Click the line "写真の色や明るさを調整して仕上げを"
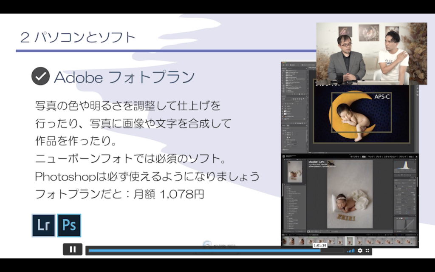435x272 pixels. 128,105
